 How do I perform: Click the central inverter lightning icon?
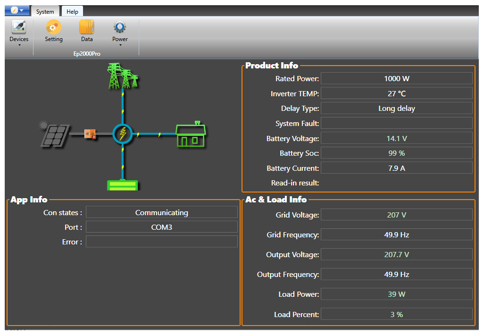click(x=123, y=134)
